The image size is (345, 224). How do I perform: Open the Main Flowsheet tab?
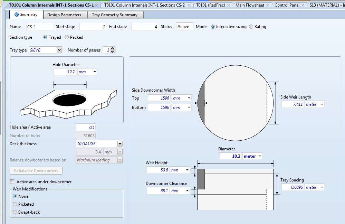click(x=250, y=5)
